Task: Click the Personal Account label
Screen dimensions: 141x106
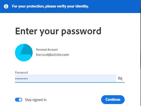Action: [x=47, y=50]
